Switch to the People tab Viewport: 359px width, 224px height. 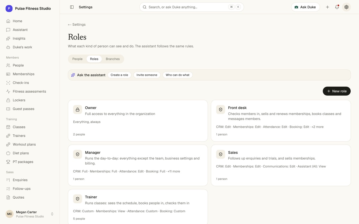point(77,59)
